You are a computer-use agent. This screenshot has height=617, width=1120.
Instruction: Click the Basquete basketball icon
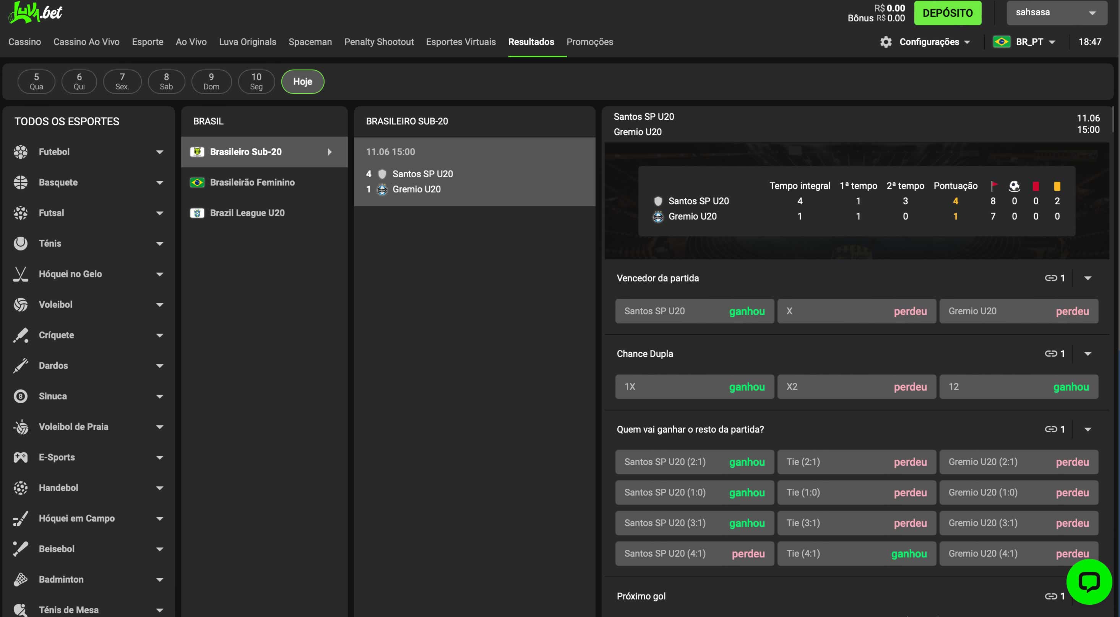pos(20,183)
